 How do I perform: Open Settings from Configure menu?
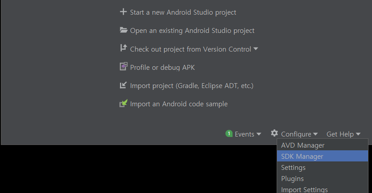(x=322, y=167)
